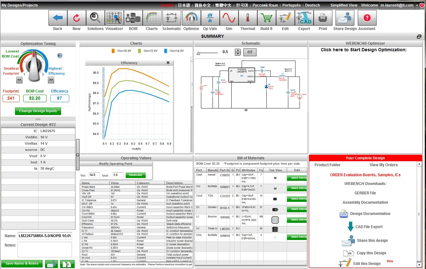The width and height of the screenshot is (426, 269).
Task: Click the Recalculate button
Action: 136,175
